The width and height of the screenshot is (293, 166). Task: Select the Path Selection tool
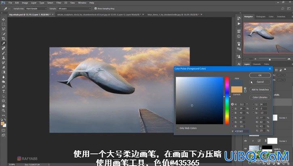pyautogui.click(x=3, y=96)
